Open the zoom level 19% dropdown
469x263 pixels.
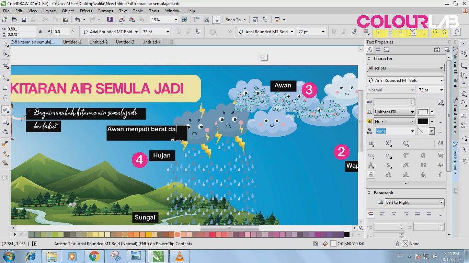pos(176,20)
